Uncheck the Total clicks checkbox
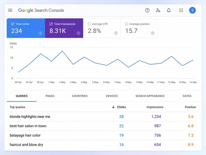206x155 pixels. click(13, 24)
